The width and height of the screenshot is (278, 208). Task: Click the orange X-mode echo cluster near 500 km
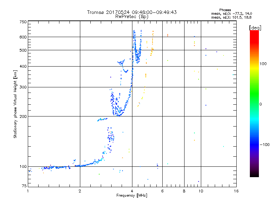click(x=152, y=51)
